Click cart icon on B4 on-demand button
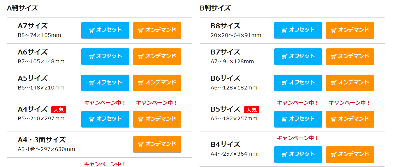The image size is (398, 167). click(333, 154)
